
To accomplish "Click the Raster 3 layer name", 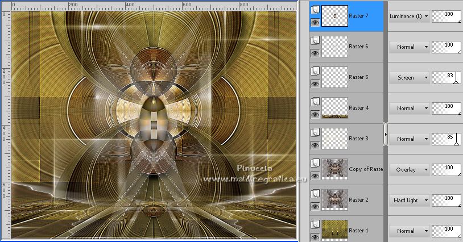I will click(x=358, y=139).
